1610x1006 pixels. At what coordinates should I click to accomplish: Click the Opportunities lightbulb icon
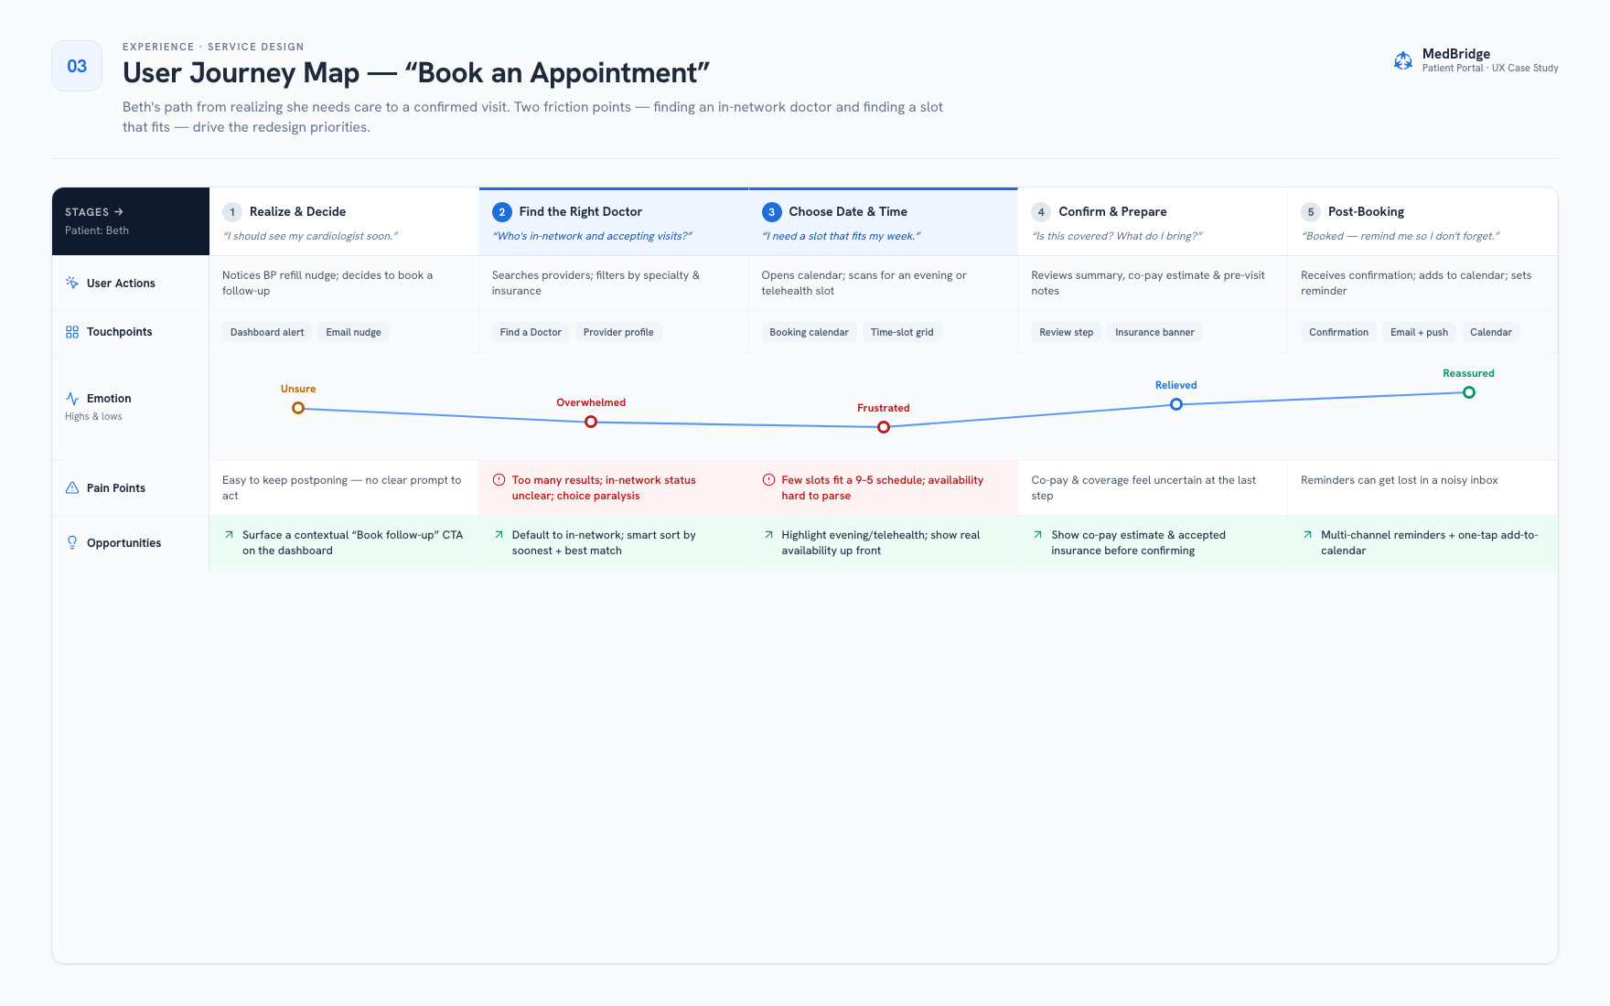point(72,542)
